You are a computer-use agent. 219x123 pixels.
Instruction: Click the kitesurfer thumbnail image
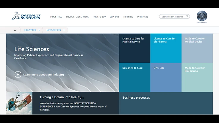[19, 103]
